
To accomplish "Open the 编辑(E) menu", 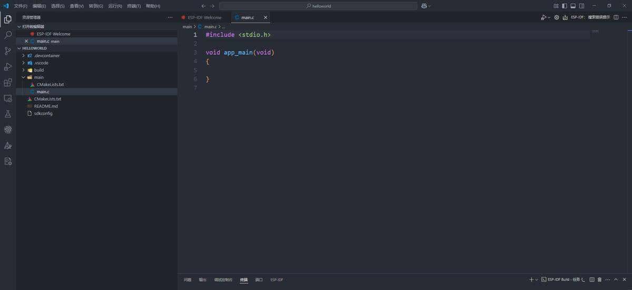I will 39,6.
